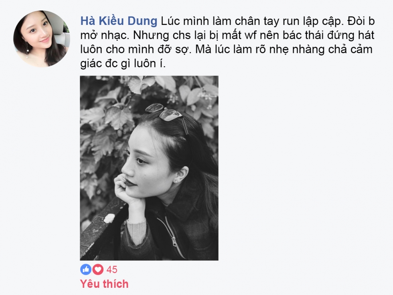Click the stud earring in the attached photo
This screenshot has height=295, width=393.
tap(176, 180)
